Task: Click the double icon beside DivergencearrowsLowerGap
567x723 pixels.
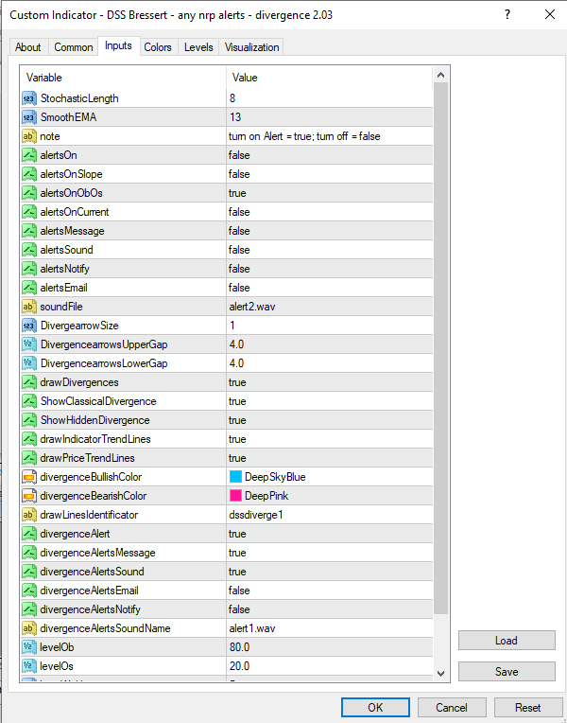Action: [x=29, y=362]
